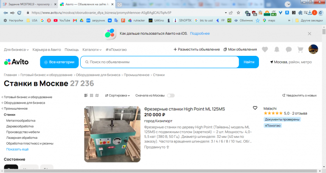Viewport: 326px width, 173px height.
Task: Show hidden bookmarks with the chevron
Action: tap(289, 20)
